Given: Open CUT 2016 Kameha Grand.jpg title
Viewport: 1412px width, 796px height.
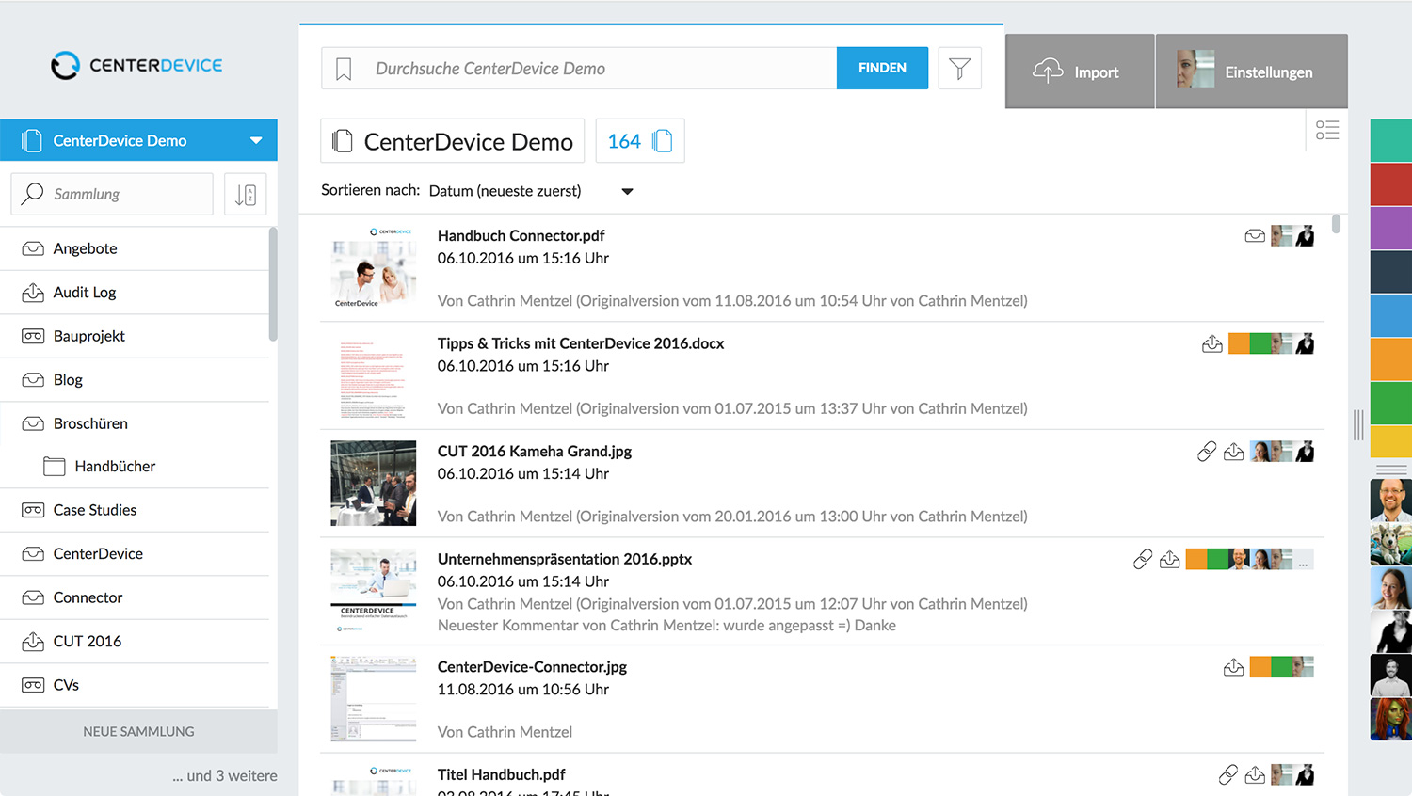Looking at the screenshot, I should click(535, 451).
